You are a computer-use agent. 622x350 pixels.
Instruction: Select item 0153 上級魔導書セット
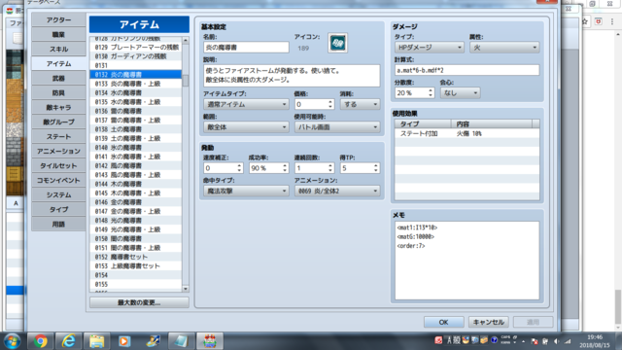tap(136, 266)
